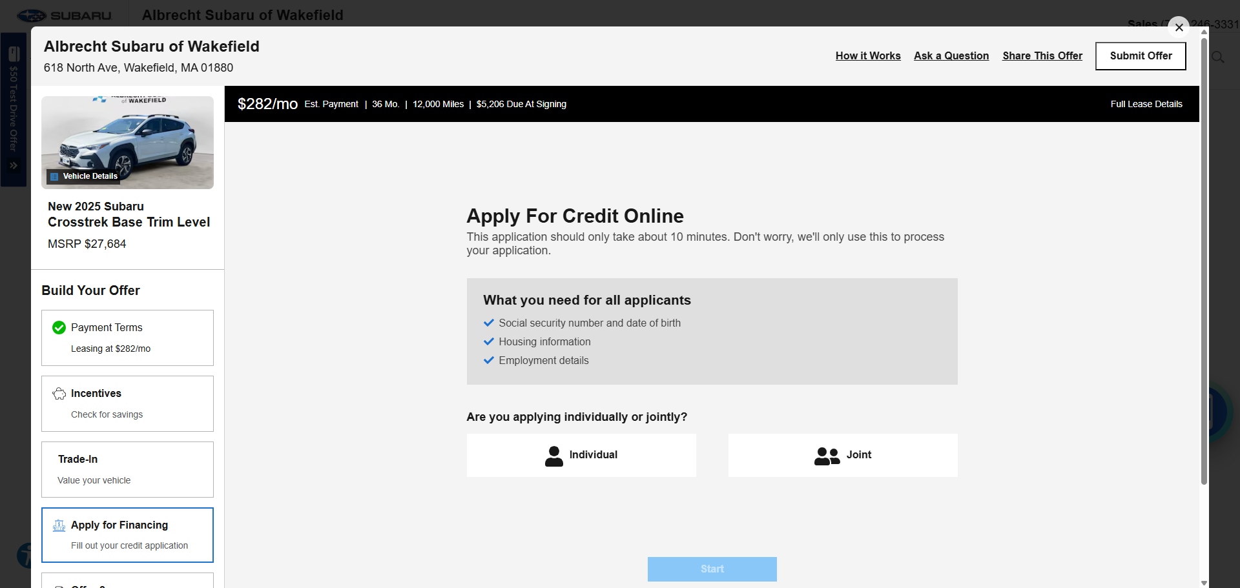The width and height of the screenshot is (1240, 588).
Task: Click the single person Individual icon
Action: coord(553,456)
